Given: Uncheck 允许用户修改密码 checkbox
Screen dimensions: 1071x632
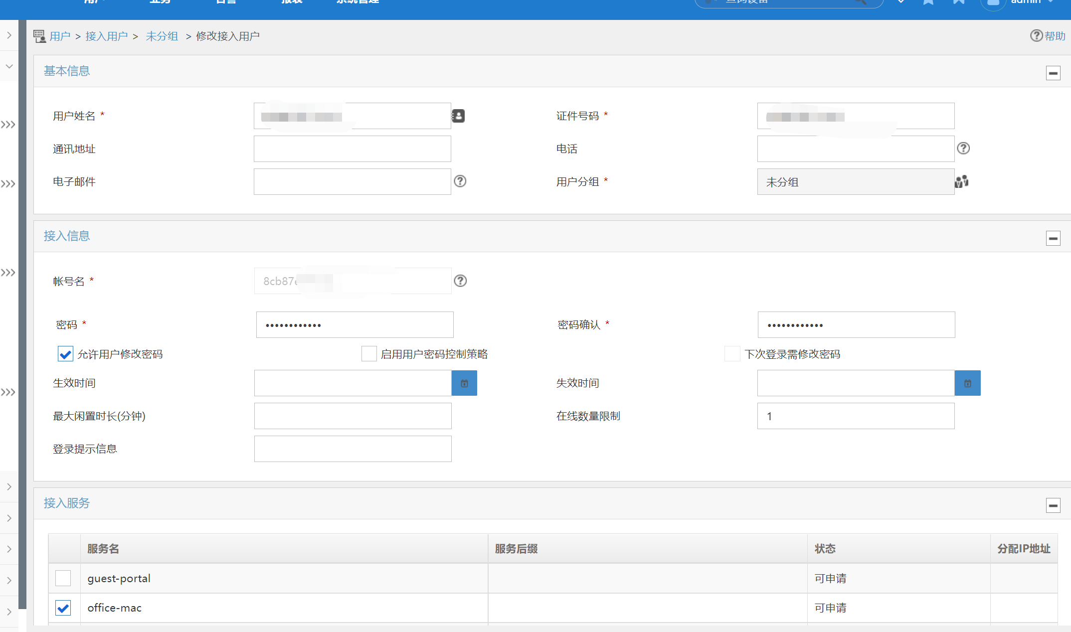Looking at the screenshot, I should point(65,354).
